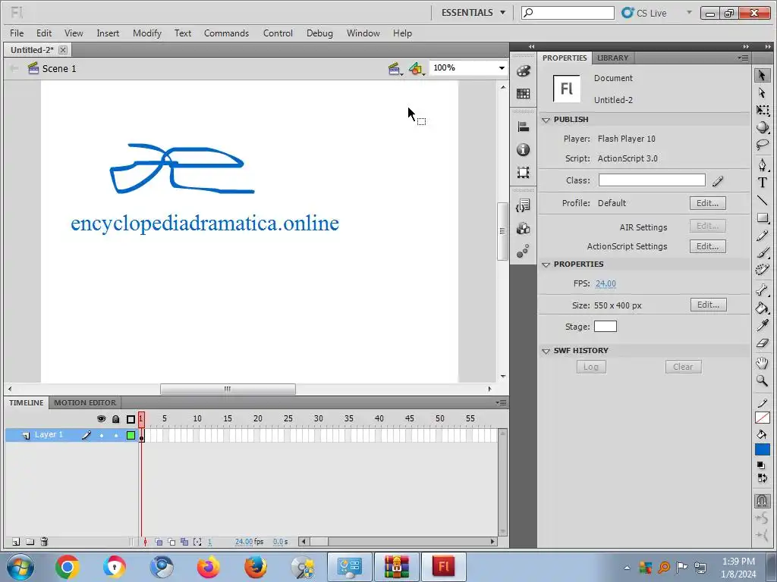Collapse the PUBLISH section
The width and height of the screenshot is (777, 582).
[546, 120]
